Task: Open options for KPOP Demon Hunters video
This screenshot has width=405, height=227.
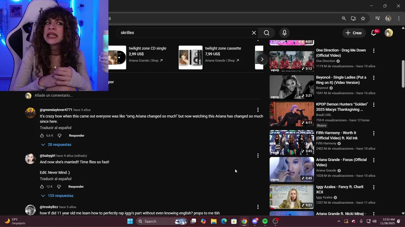Action: click(374, 105)
